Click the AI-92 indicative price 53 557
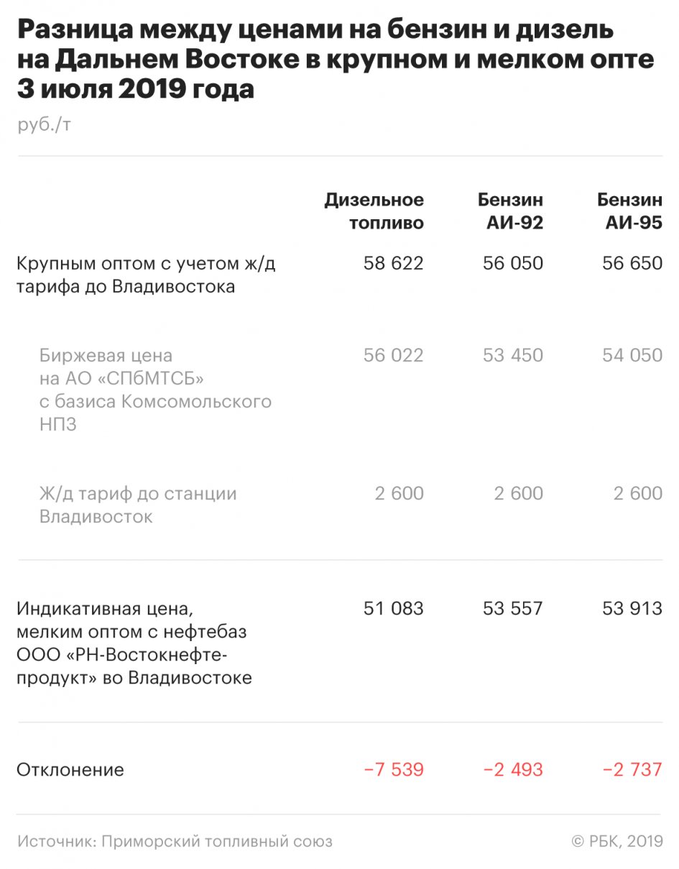This screenshot has height=869, width=679. pos(512,609)
